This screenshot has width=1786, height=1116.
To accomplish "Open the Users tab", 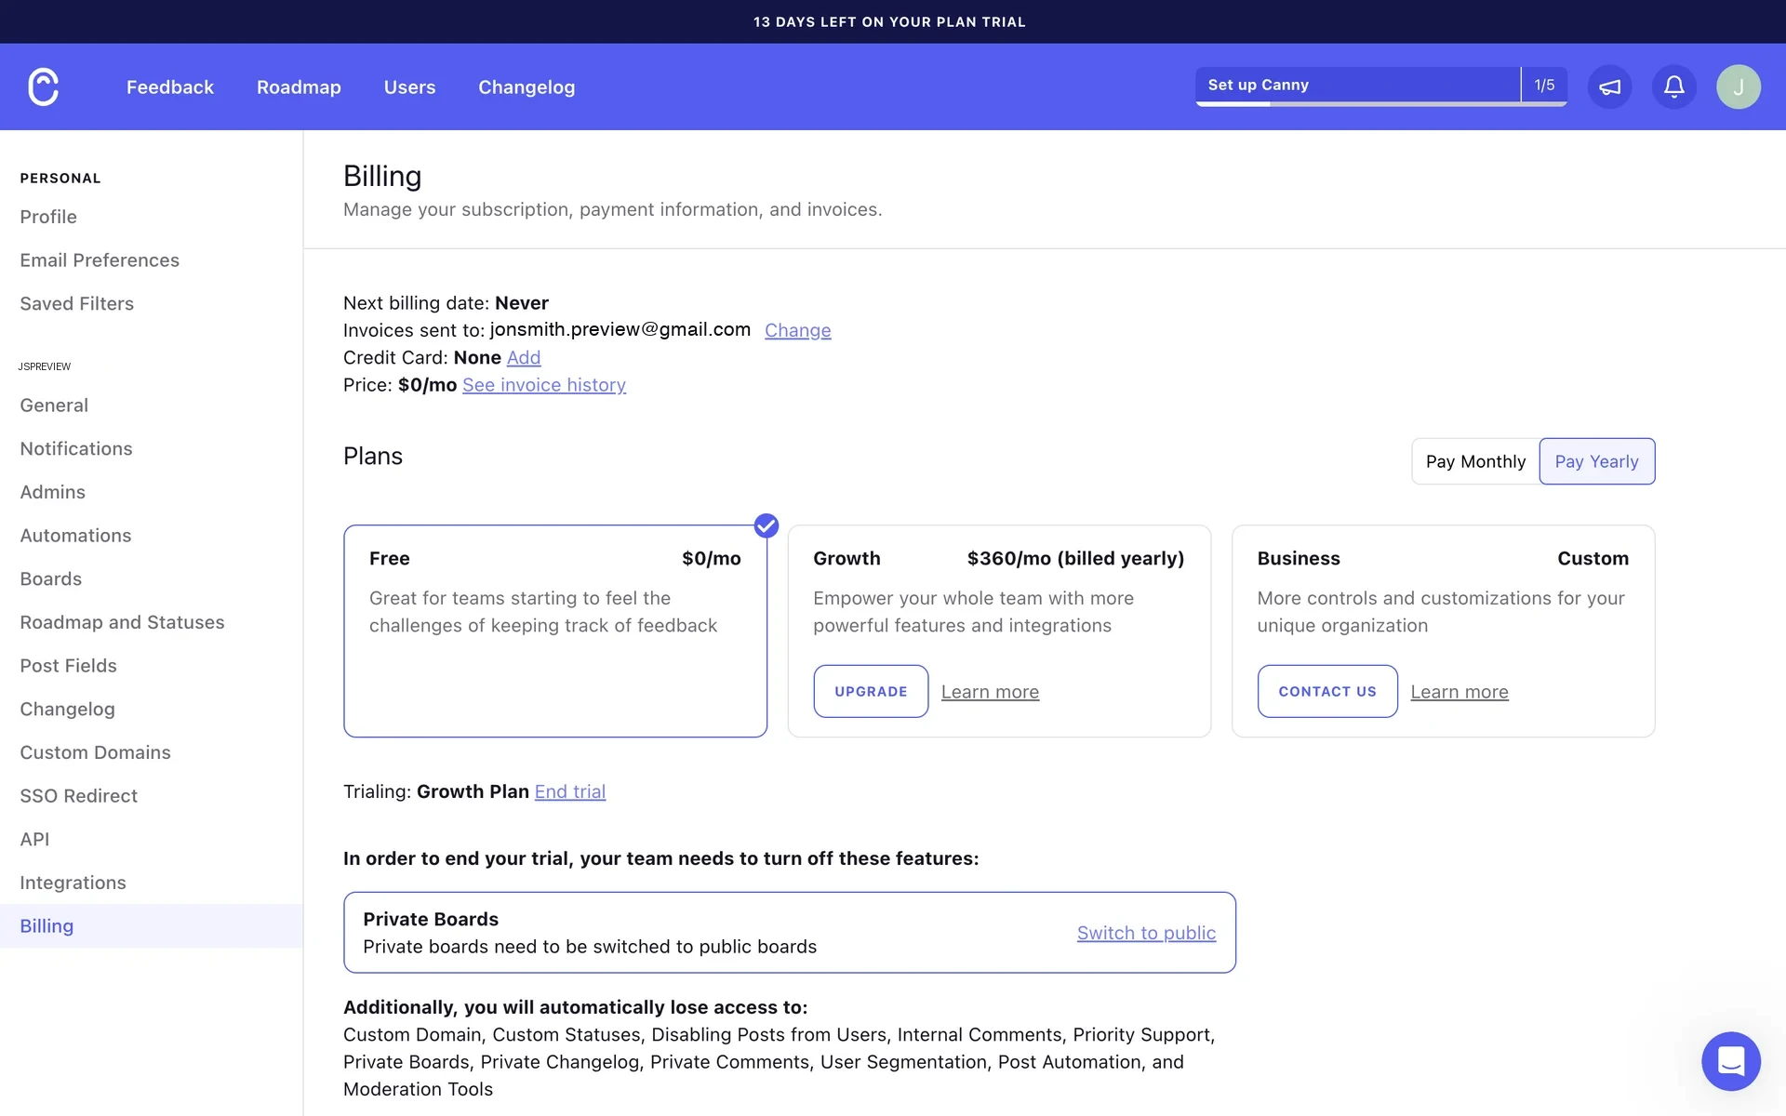I will click(409, 86).
